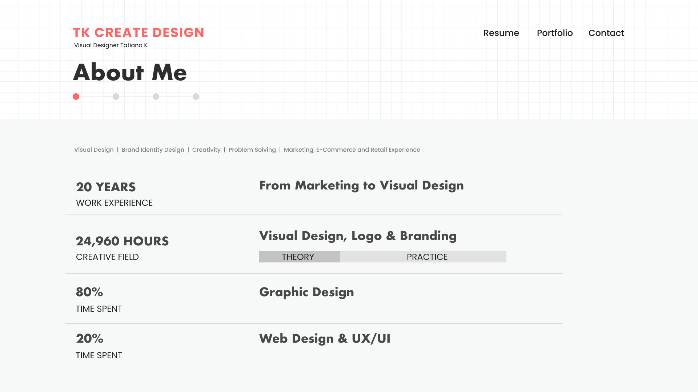The image size is (698, 392).
Task: Click the From Marketing to Visual Design heading
Action: click(x=361, y=185)
